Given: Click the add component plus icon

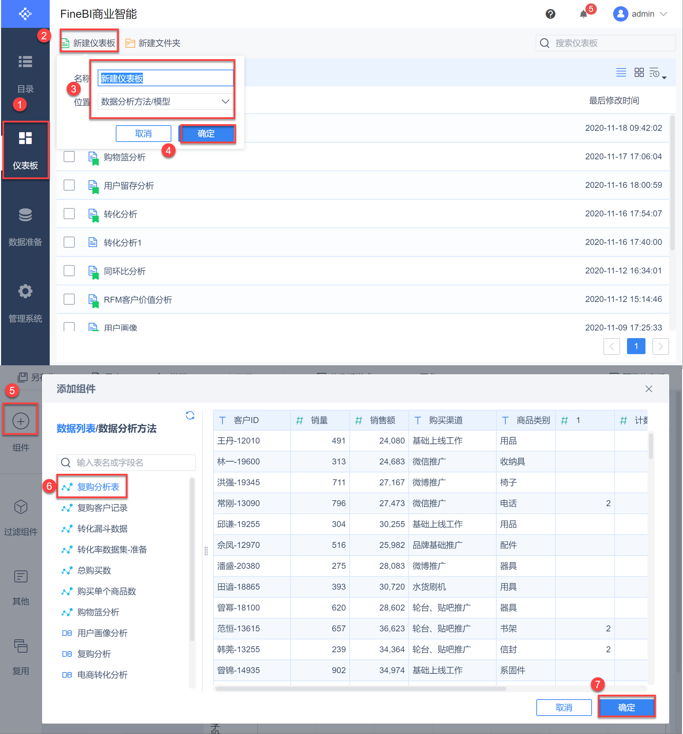Looking at the screenshot, I should click(x=21, y=421).
